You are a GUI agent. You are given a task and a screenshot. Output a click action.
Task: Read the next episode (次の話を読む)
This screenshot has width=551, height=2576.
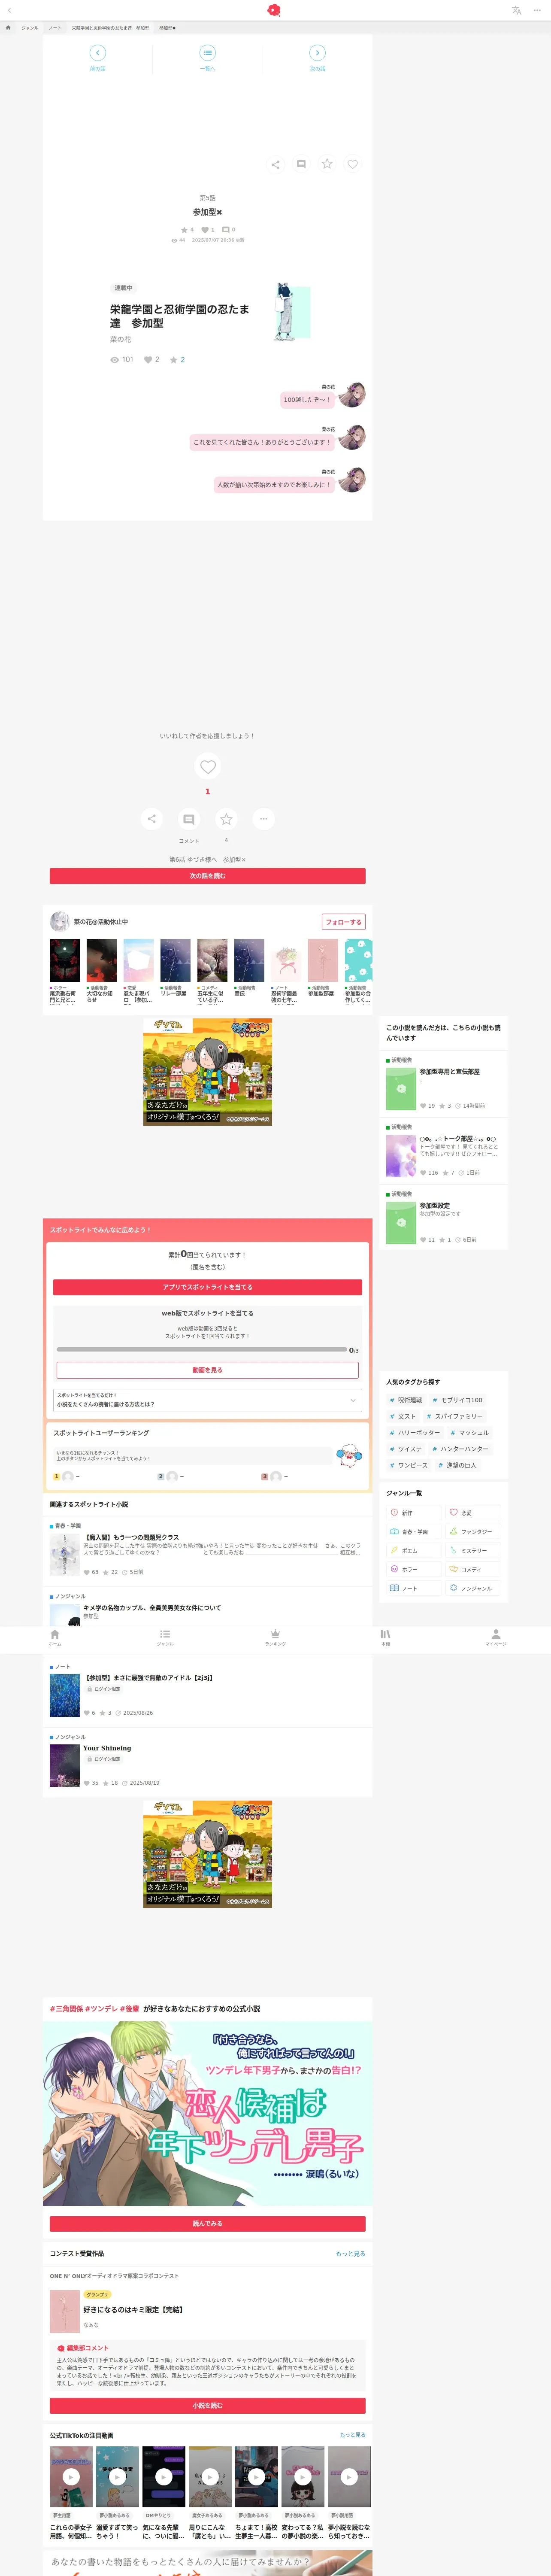pos(207,876)
